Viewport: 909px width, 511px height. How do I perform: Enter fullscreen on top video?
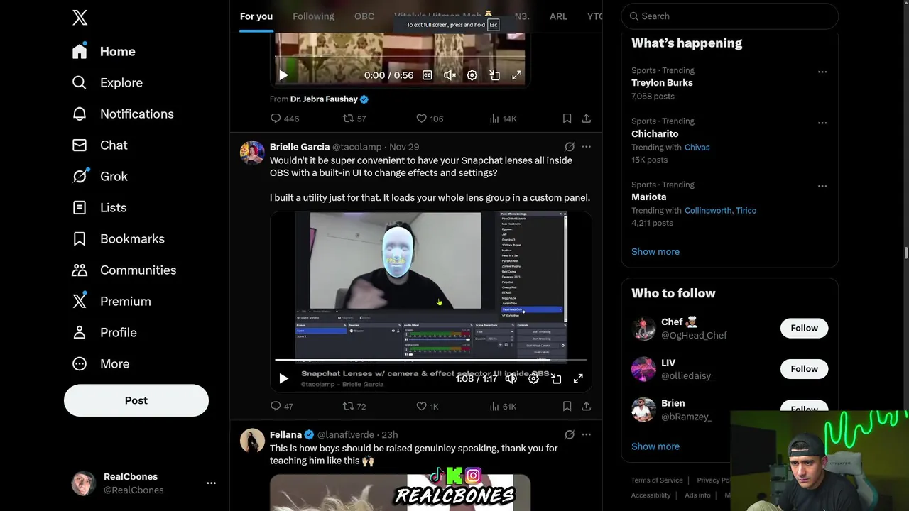click(517, 75)
